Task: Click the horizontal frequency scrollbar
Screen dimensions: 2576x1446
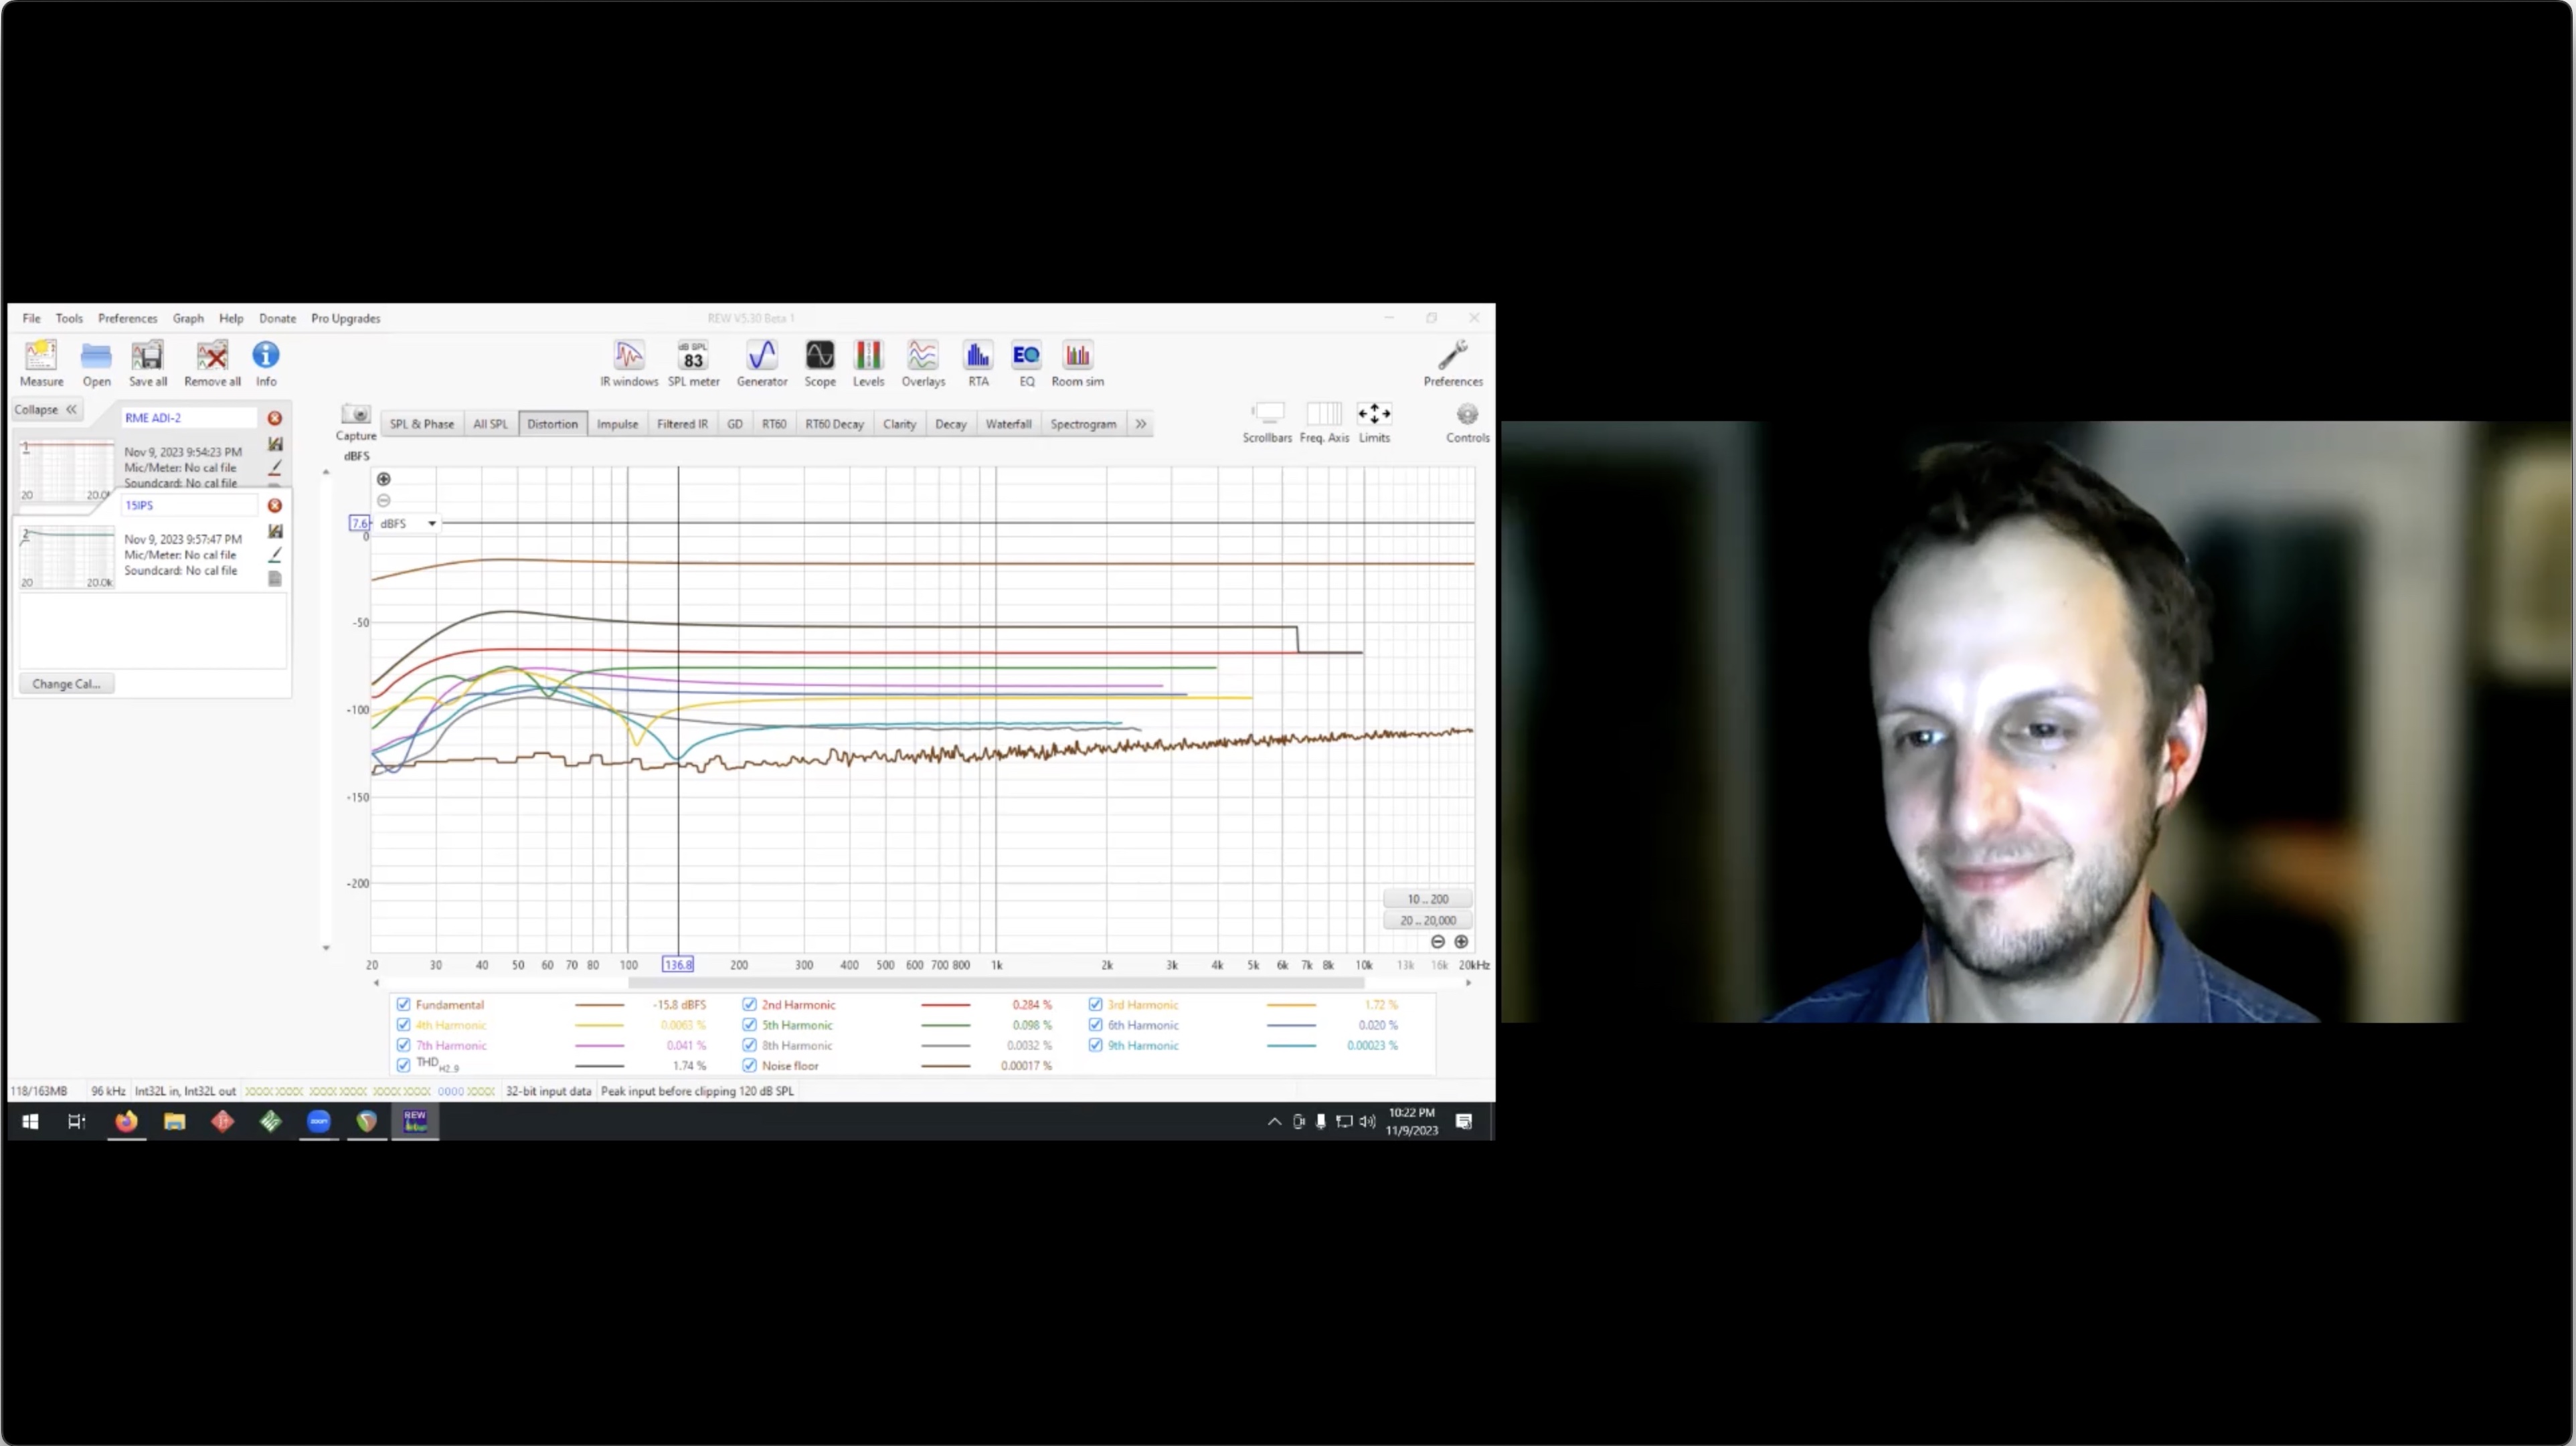Action: [995, 983]
